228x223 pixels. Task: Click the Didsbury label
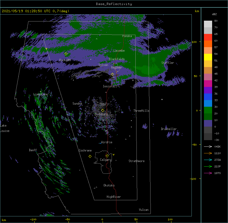pyautogui.click(x=102, y=114)
